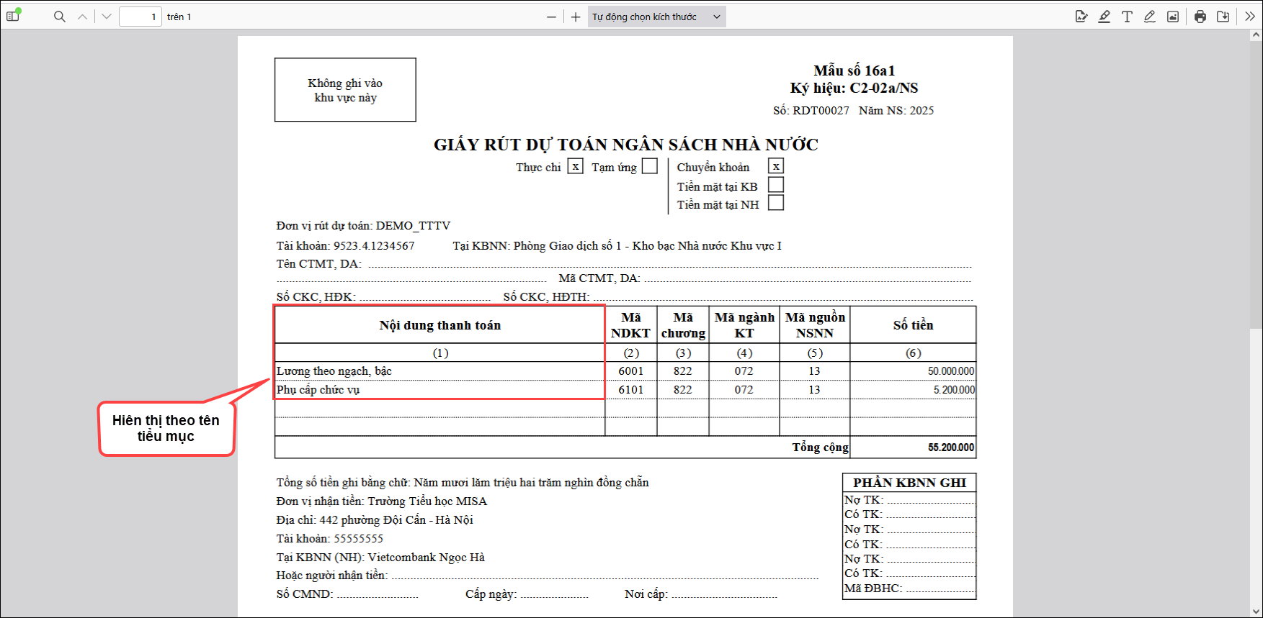Screen dimensions: 1263x618
Task: Click the 'Mẫu số 16a1' heading
Action: coord(854,71)
